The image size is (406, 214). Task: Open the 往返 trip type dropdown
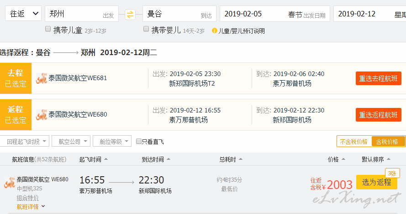[x=23, y=13]
